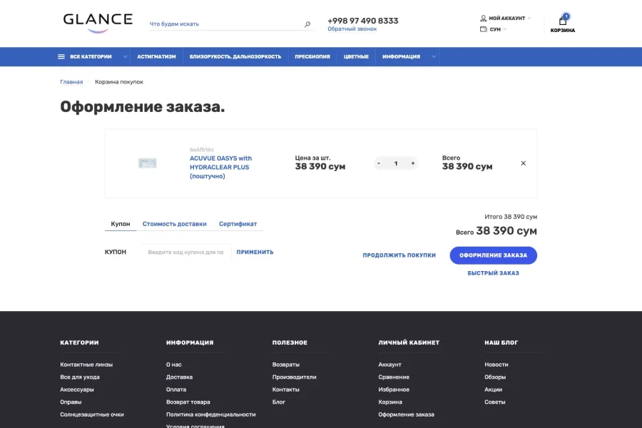Open Информация in the blue navigation bar

[x=401, y=56]
